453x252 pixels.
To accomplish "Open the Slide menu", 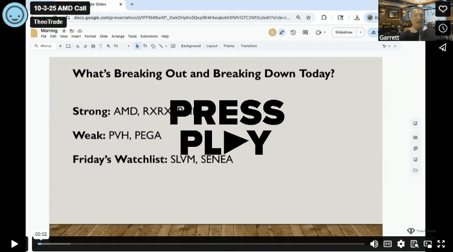I will pyautogui.click(x=104, y=36).
